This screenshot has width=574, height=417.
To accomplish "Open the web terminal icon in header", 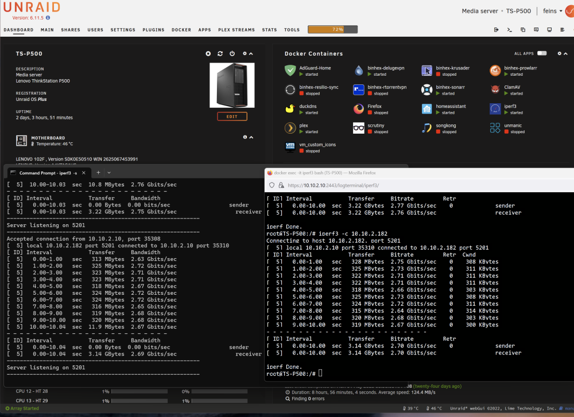I will pyautogui.click(x=510, y=30).
